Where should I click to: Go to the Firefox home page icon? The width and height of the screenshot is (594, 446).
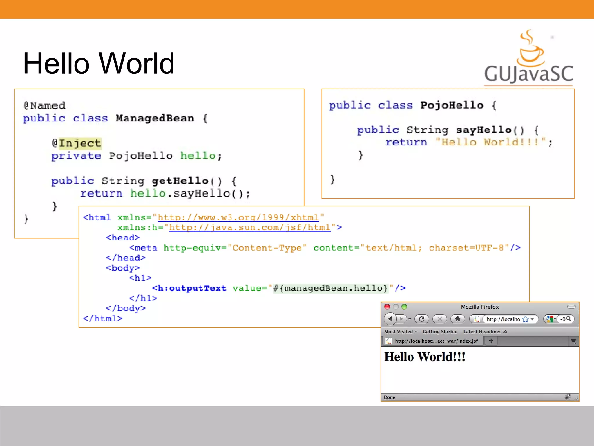click(x=457, y=319)
